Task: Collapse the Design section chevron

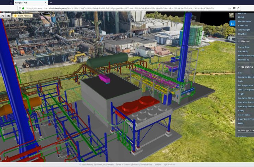Action: coord(239,130)
